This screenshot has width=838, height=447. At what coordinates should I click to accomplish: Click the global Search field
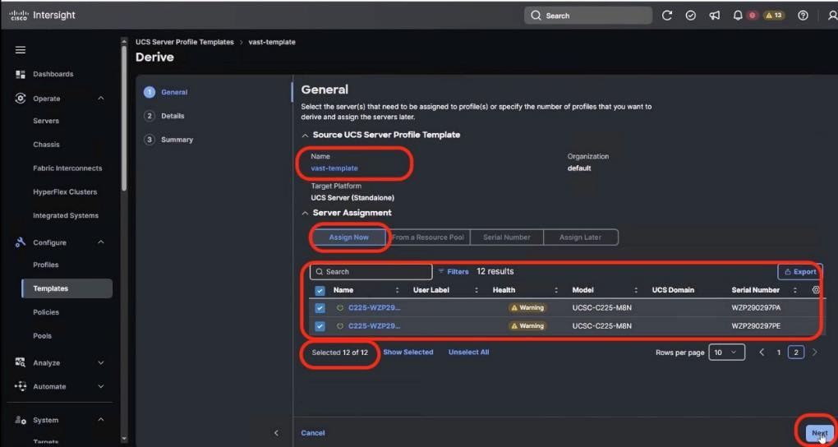pos(588,16)
